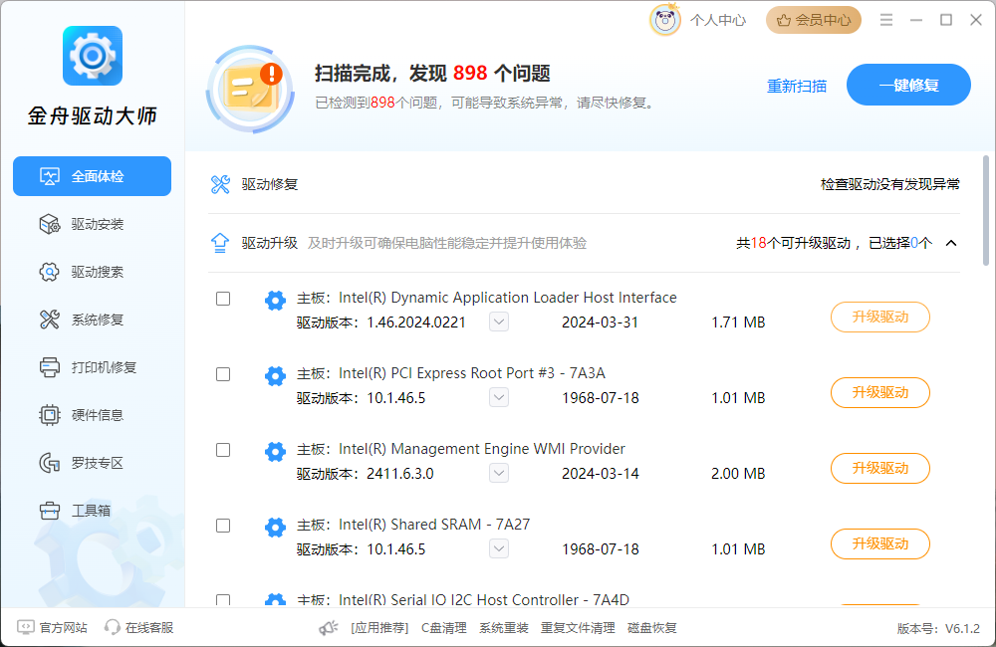Select 全面体检 in the sidebar
The height and width of the screenshot is (647, 996).
[92, 176]
